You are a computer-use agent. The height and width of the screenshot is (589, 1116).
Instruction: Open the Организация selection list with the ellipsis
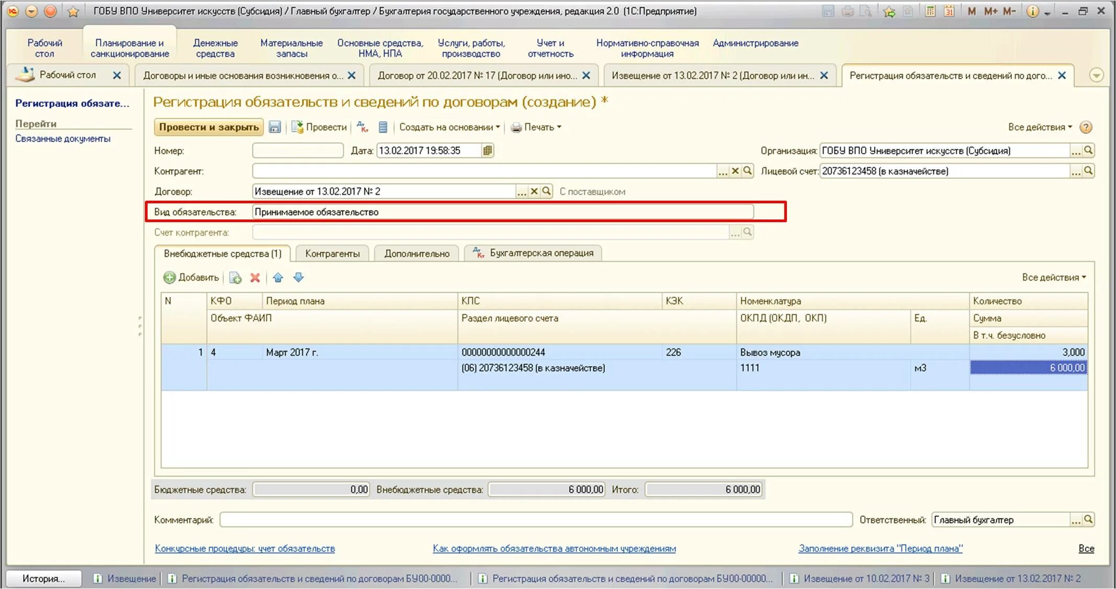[1076, 151]
